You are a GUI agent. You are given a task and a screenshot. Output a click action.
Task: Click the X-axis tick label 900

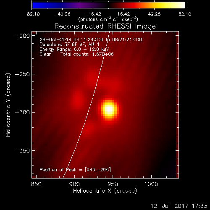(x=74, y=184)
